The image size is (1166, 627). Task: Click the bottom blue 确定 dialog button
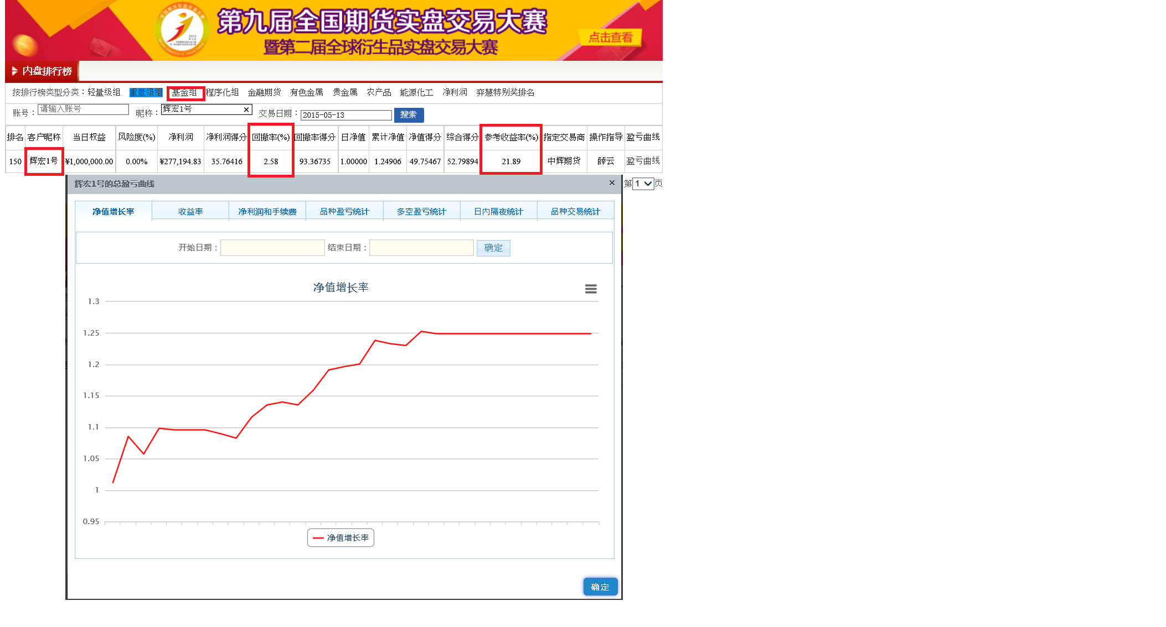pyautogui.click(x=600, y=587)
